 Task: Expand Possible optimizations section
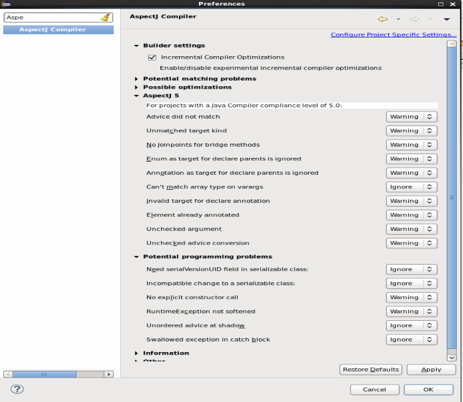click(136, 87)
